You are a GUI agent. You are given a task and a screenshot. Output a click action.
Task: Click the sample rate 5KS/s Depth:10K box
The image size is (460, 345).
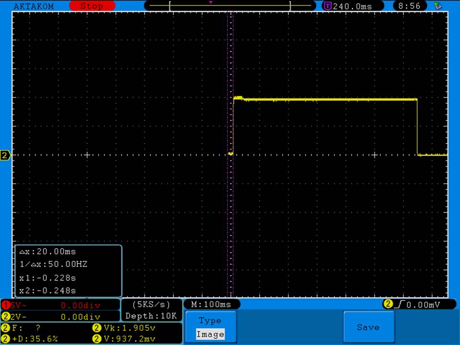pos(151,310)
